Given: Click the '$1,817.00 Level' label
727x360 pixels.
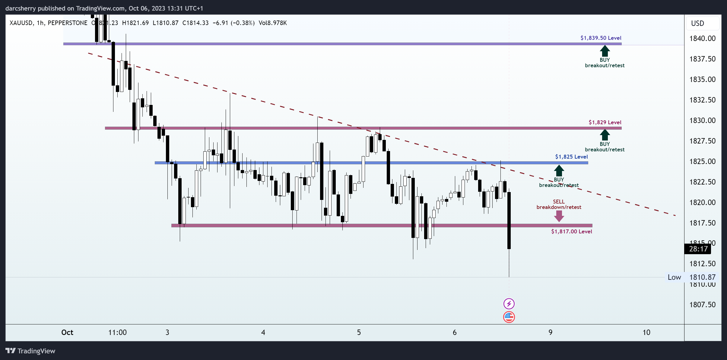Looking at the screenshot, I should (x=572, y=232).
